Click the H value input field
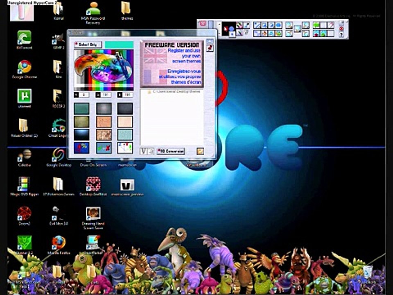Screen dimensions: 393x295 tap(84, 95)
